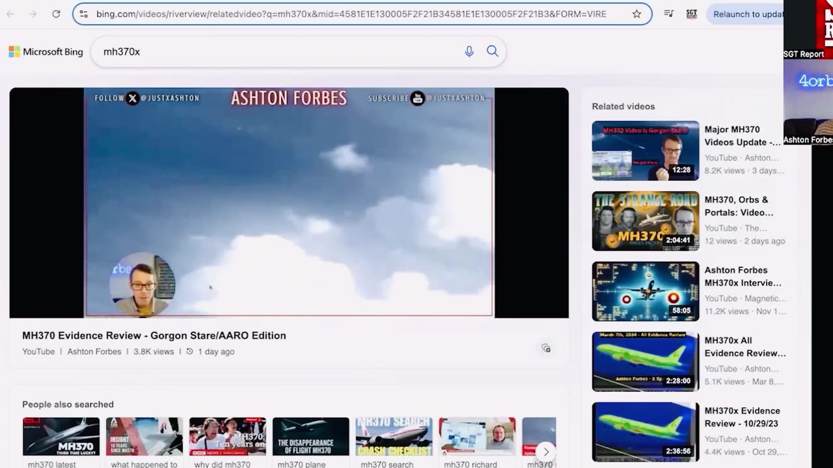Open Major MH370 Videos Update thumbnail
The width and height of the screenshot is (833, 468).
pos(646,151)
